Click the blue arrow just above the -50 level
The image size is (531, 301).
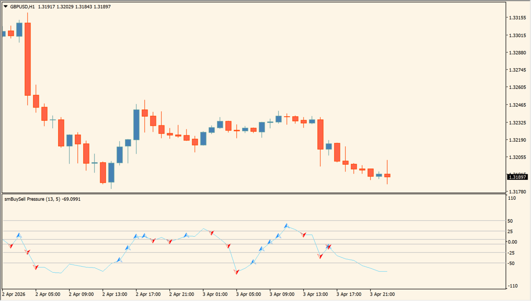(253, 262)
